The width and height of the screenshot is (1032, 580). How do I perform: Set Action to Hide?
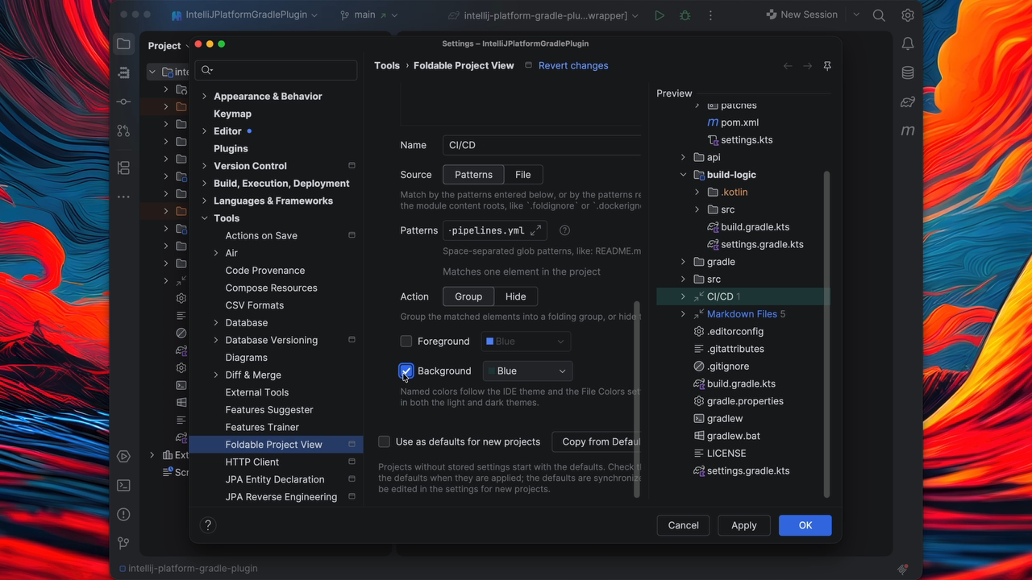point(515,296)
